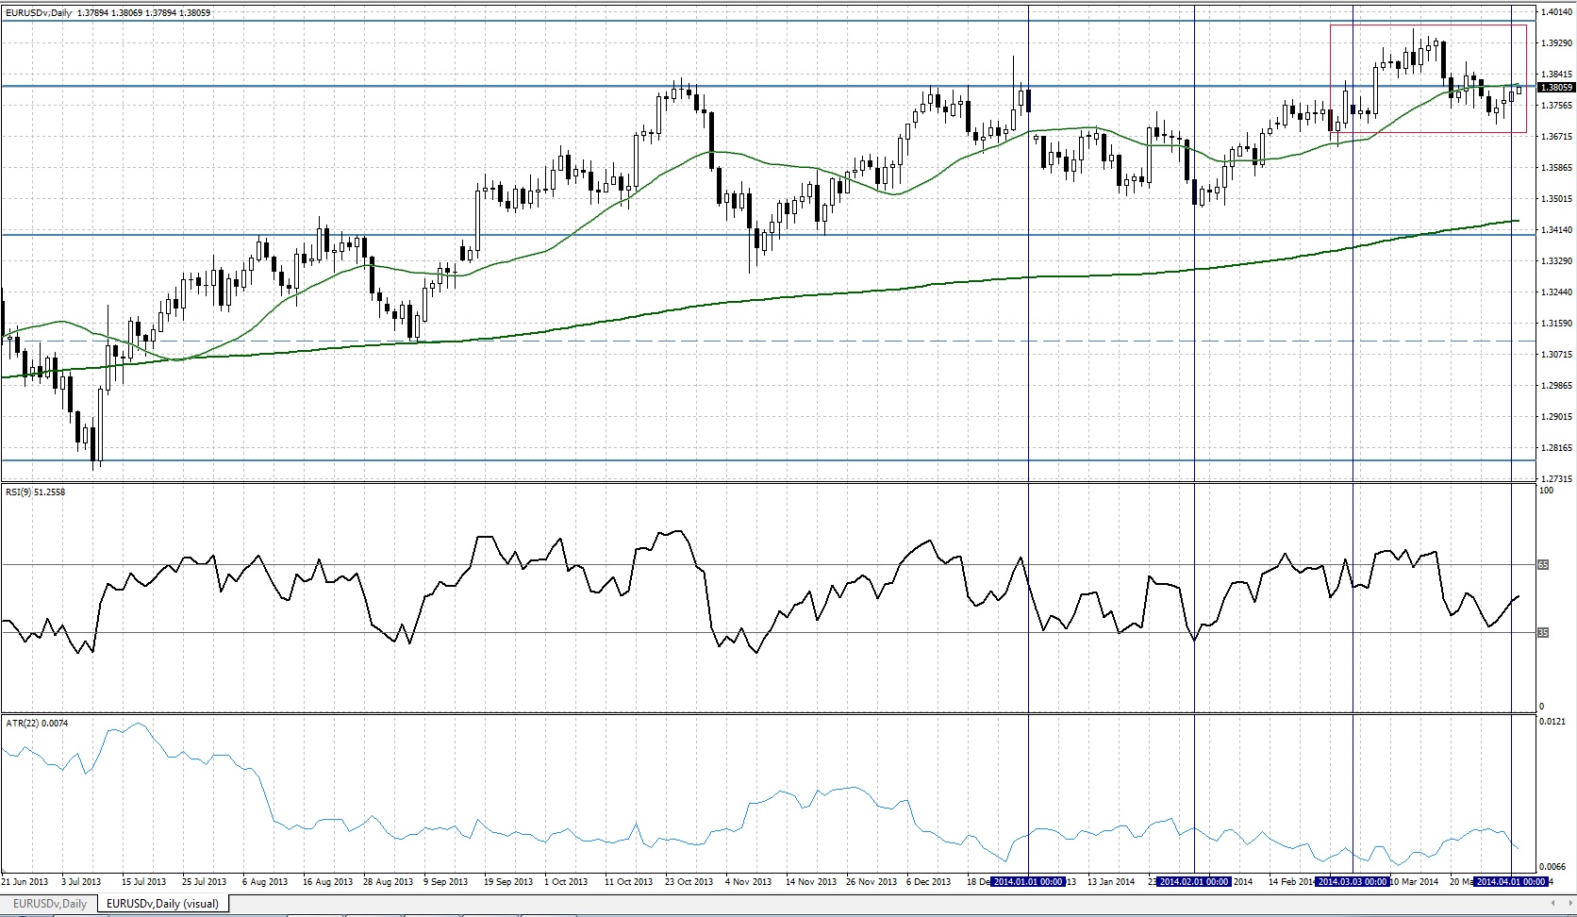Click the current price label 1.38059
Screen dimensions: 1577x917
[1555, 88]
